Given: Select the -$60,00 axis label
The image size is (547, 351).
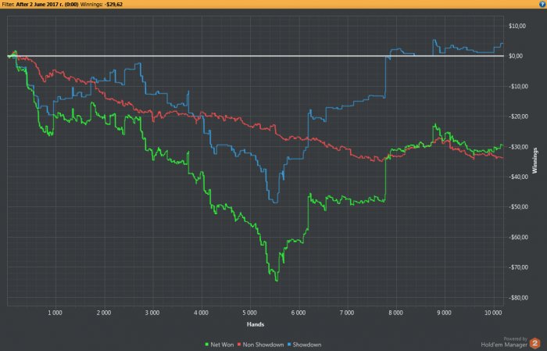Looking at the screenshot, I should coord(517,237).
